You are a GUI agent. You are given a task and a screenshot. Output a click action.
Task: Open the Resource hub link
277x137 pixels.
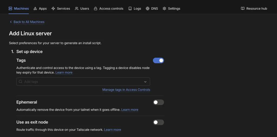point(254,8)
